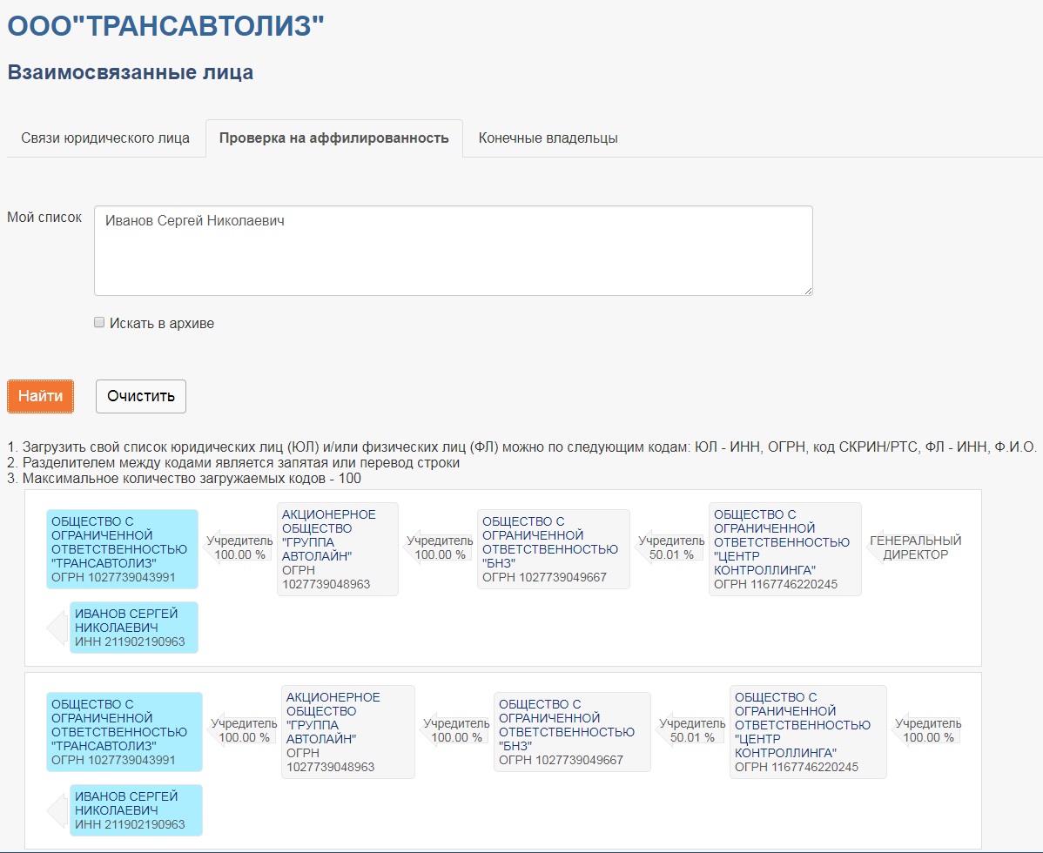The image size is (1043, 853).
Task: Open ТРАНСАВТОЛИЗ node in the second chain
Action: pyautogui.click(x=124, y=732)
